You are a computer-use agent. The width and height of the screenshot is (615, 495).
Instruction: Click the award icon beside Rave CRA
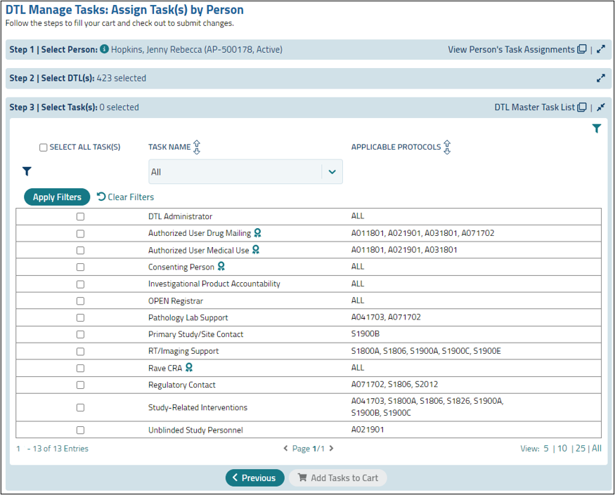[188, 368]
